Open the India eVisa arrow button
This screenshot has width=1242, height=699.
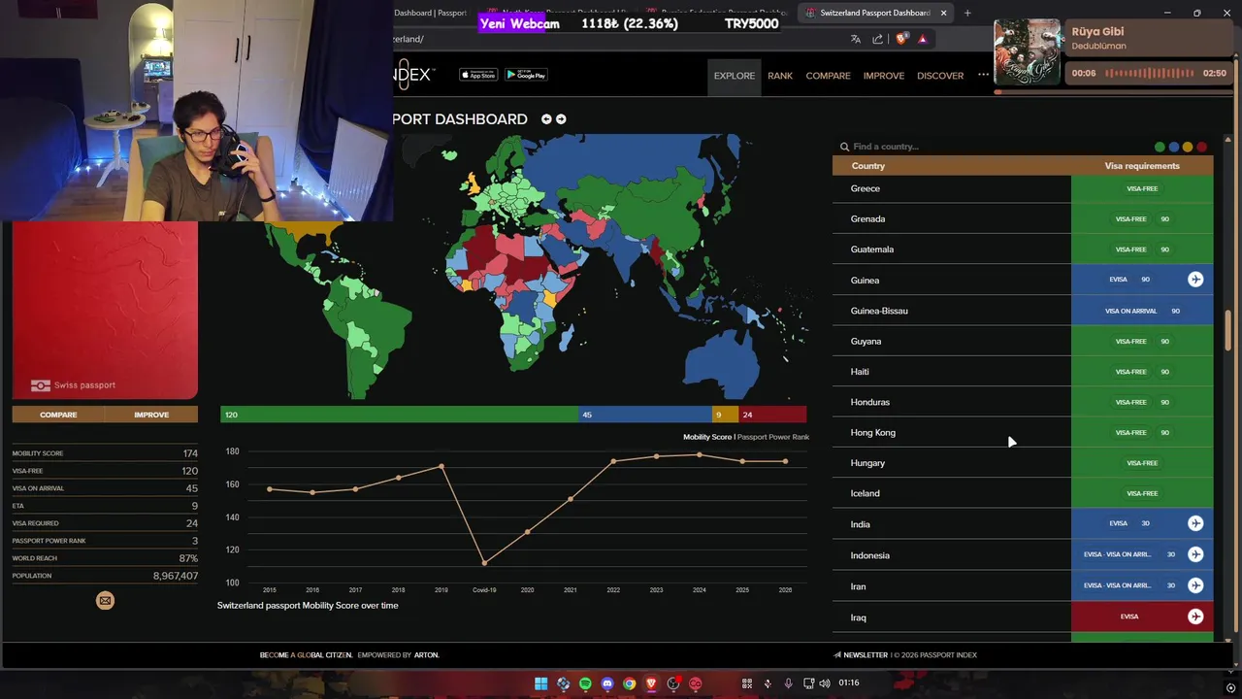click(x=1195, y=523)
